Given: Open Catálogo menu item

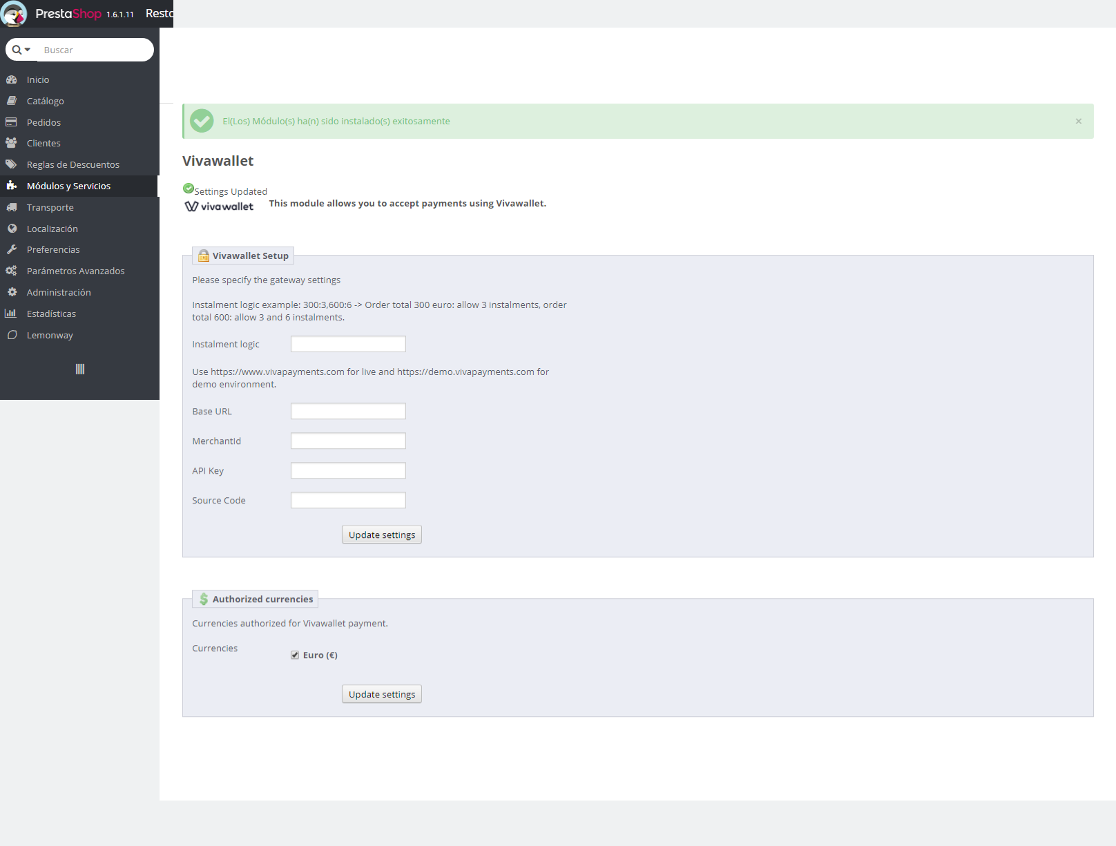Looking at the screenshot, I should pyautogui.click(x=79, y=101).
